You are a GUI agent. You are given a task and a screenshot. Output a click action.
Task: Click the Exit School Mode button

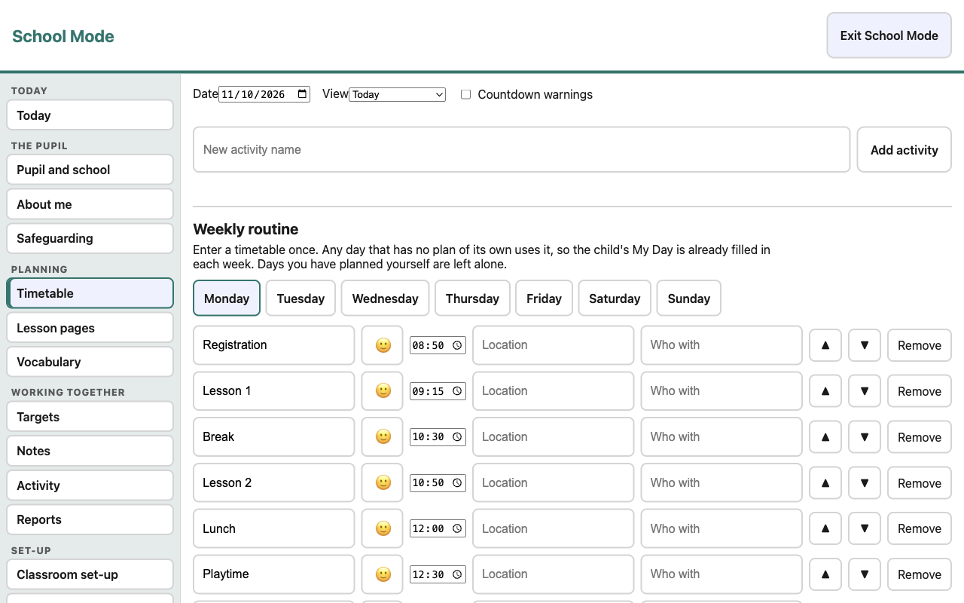point(889,35)
